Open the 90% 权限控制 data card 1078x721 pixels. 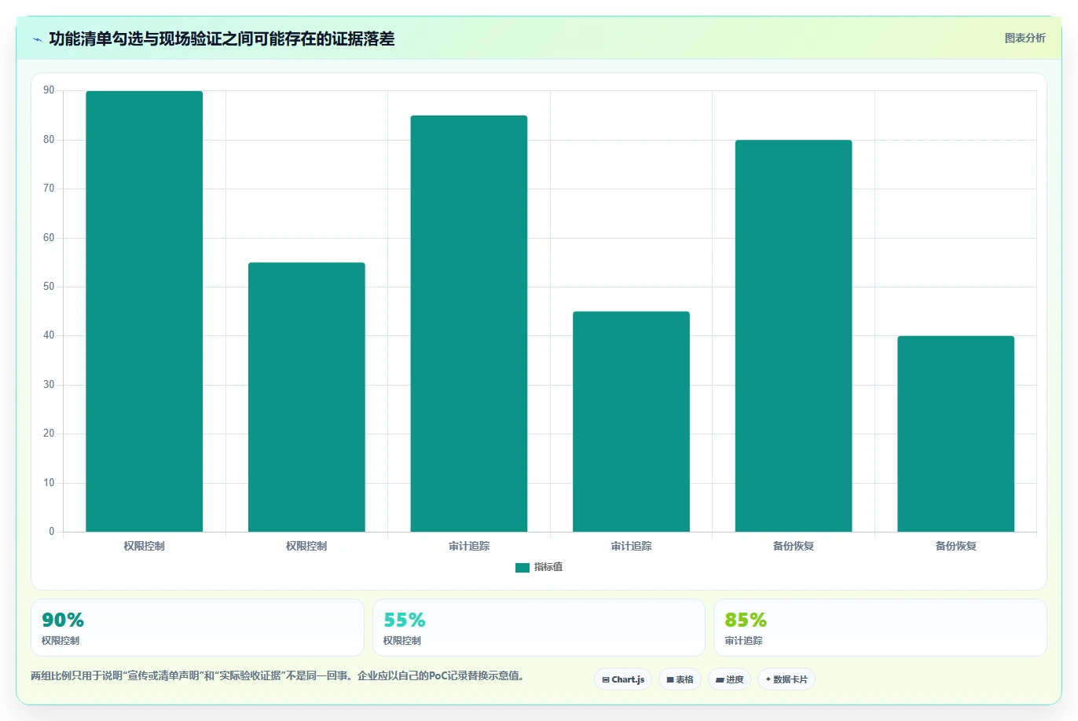point(197,628)
